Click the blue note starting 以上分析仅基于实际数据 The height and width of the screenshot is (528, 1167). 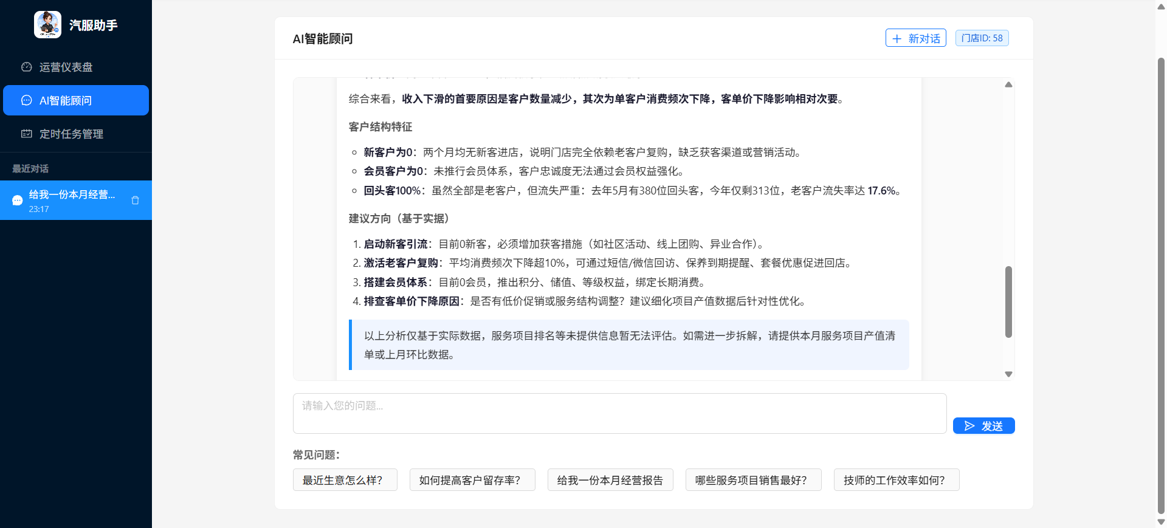[629, 345]
